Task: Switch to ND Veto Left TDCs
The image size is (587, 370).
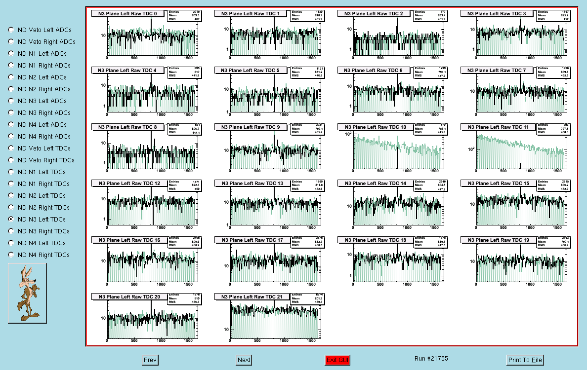Action: tap(11, 148)
